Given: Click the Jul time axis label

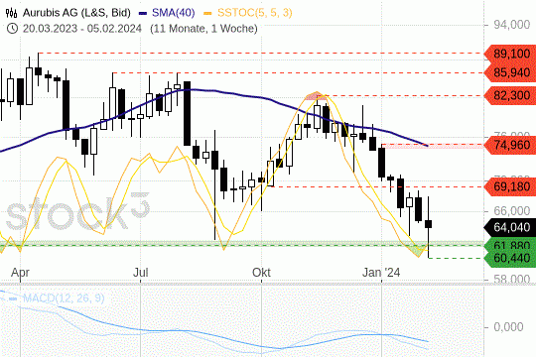Looking at the screenshot, I should point(141,273).
